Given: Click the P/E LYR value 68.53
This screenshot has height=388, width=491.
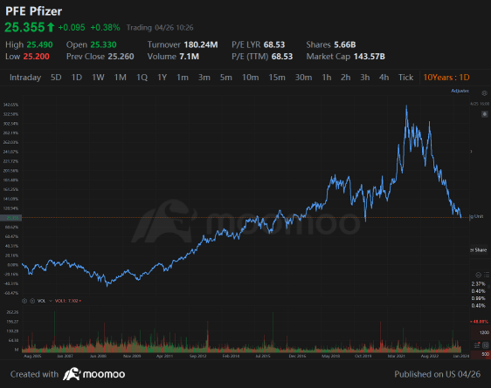Looking at the screenshot, I should [x=274, y=44].
